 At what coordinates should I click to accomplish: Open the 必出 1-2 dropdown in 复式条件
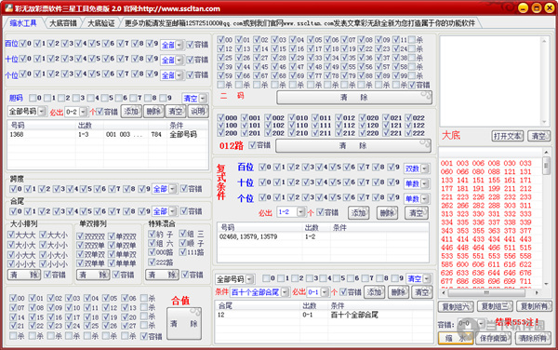pyautogui.click(x=291, y=212)
